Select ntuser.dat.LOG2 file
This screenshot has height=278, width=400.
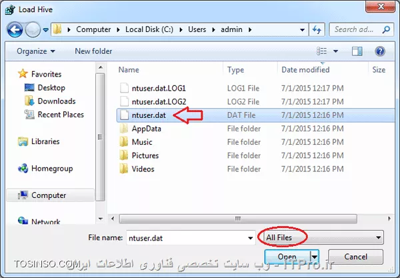click(x=159, y=102)
